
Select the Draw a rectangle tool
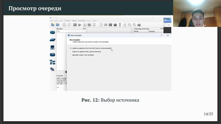click(110, 25)
